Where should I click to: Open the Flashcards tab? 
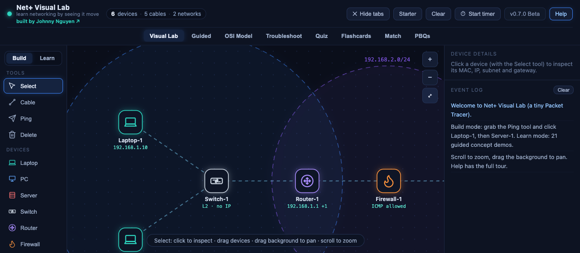point(356,36)
